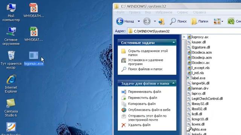Select file libeay32.dll

198,103
